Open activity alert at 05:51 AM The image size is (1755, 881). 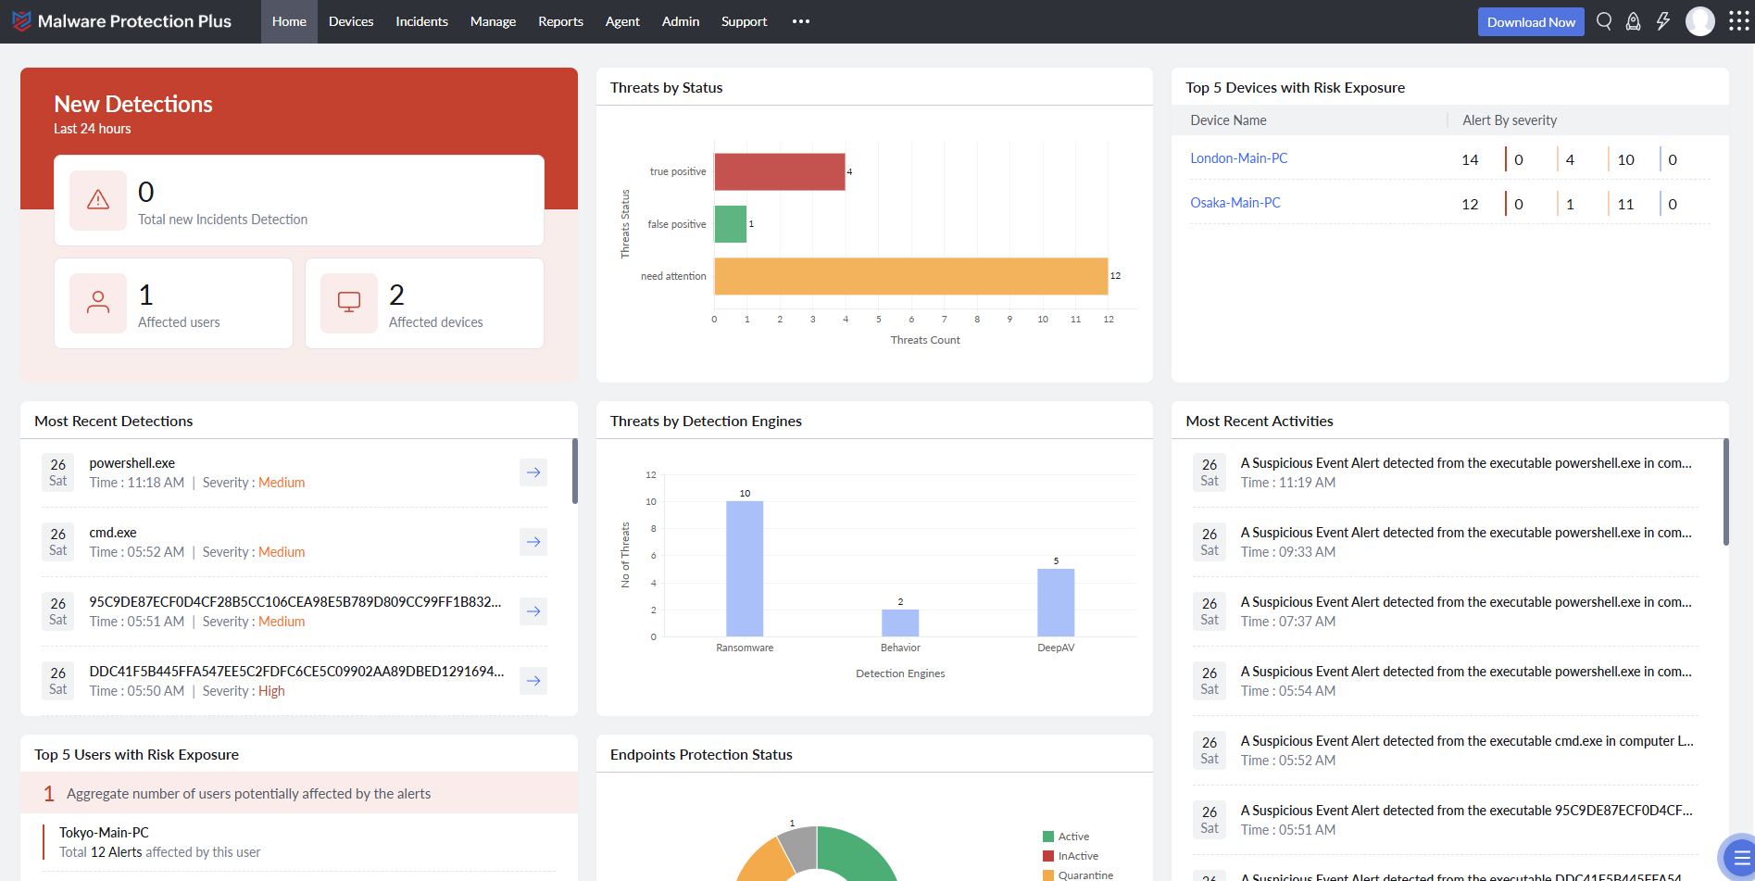pyautogui.click(x=1446, y=820)
